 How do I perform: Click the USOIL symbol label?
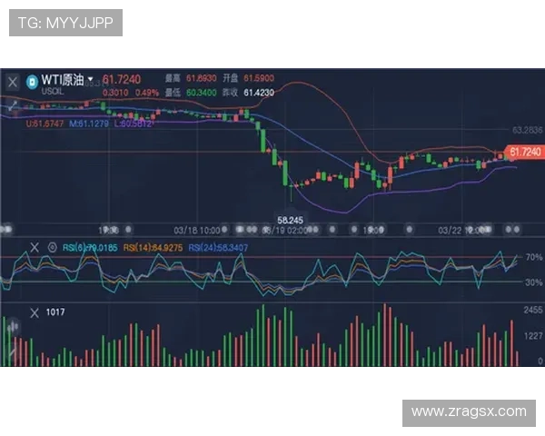(x=53, y=92)
